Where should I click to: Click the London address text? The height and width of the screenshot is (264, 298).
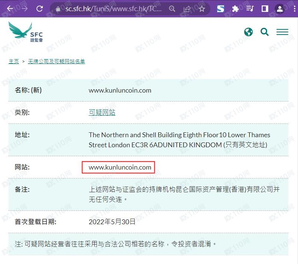click(179, 140)
